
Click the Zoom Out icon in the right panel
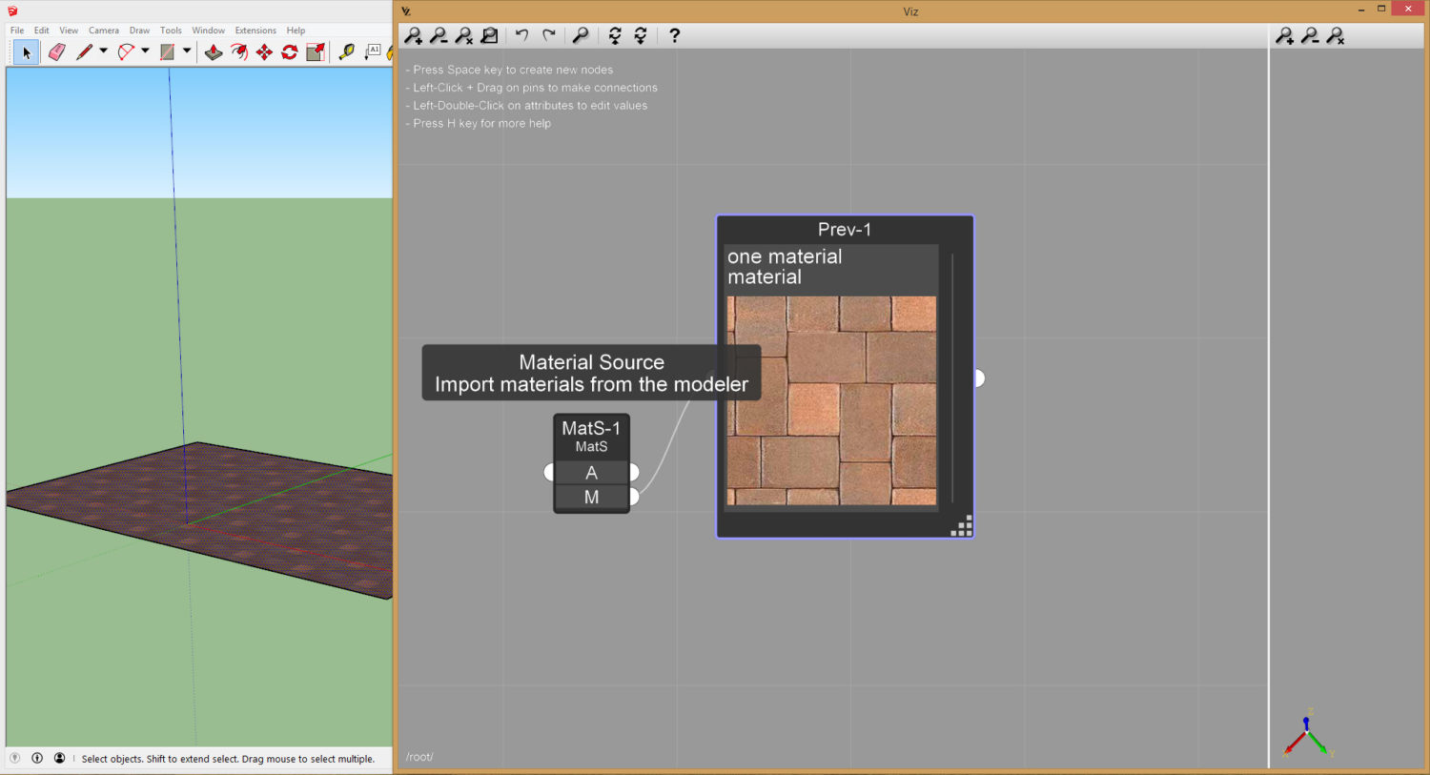pos(1310,35)
